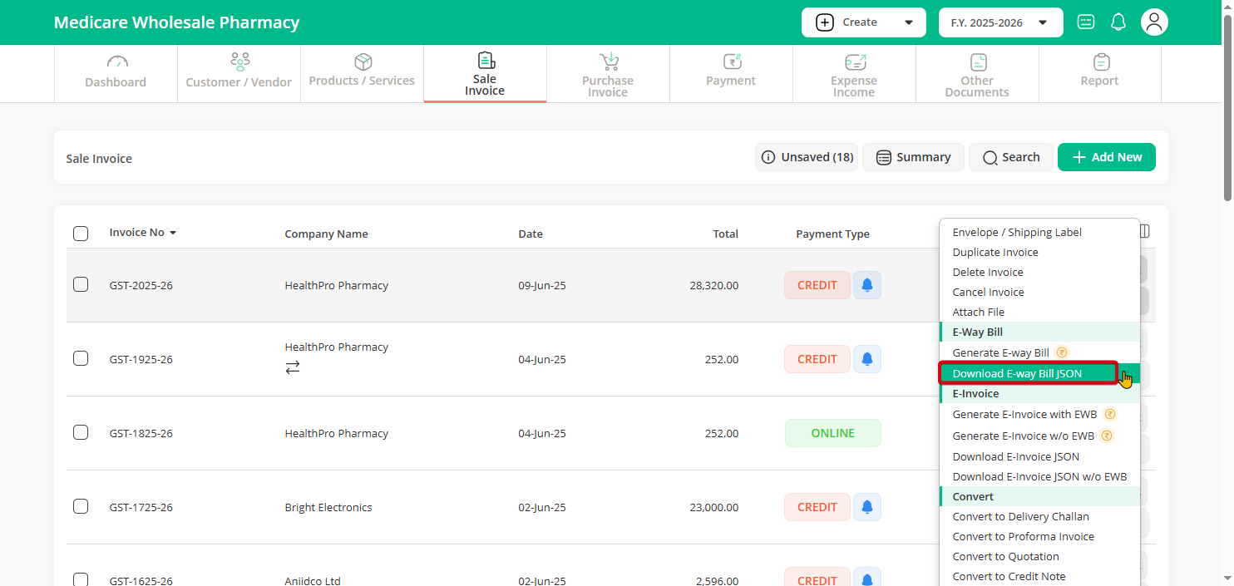Select checkbox for invoice GST-1825-26
This screenshot has width=1234, height=586.
pyautogui.click(x=81, y=433)
